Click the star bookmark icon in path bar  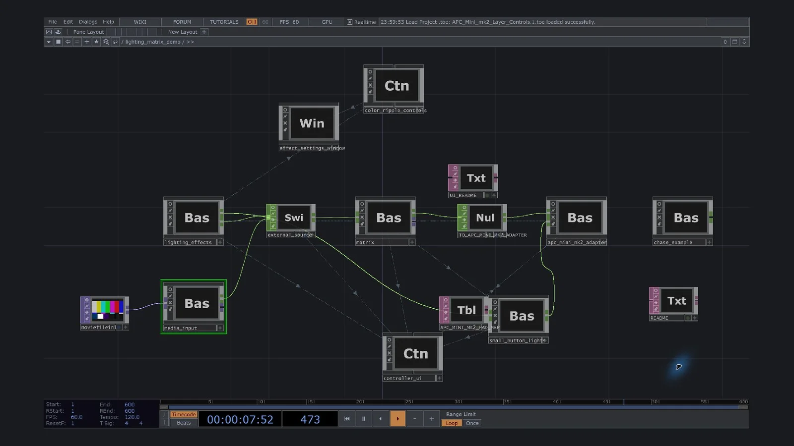coord(96,42)
